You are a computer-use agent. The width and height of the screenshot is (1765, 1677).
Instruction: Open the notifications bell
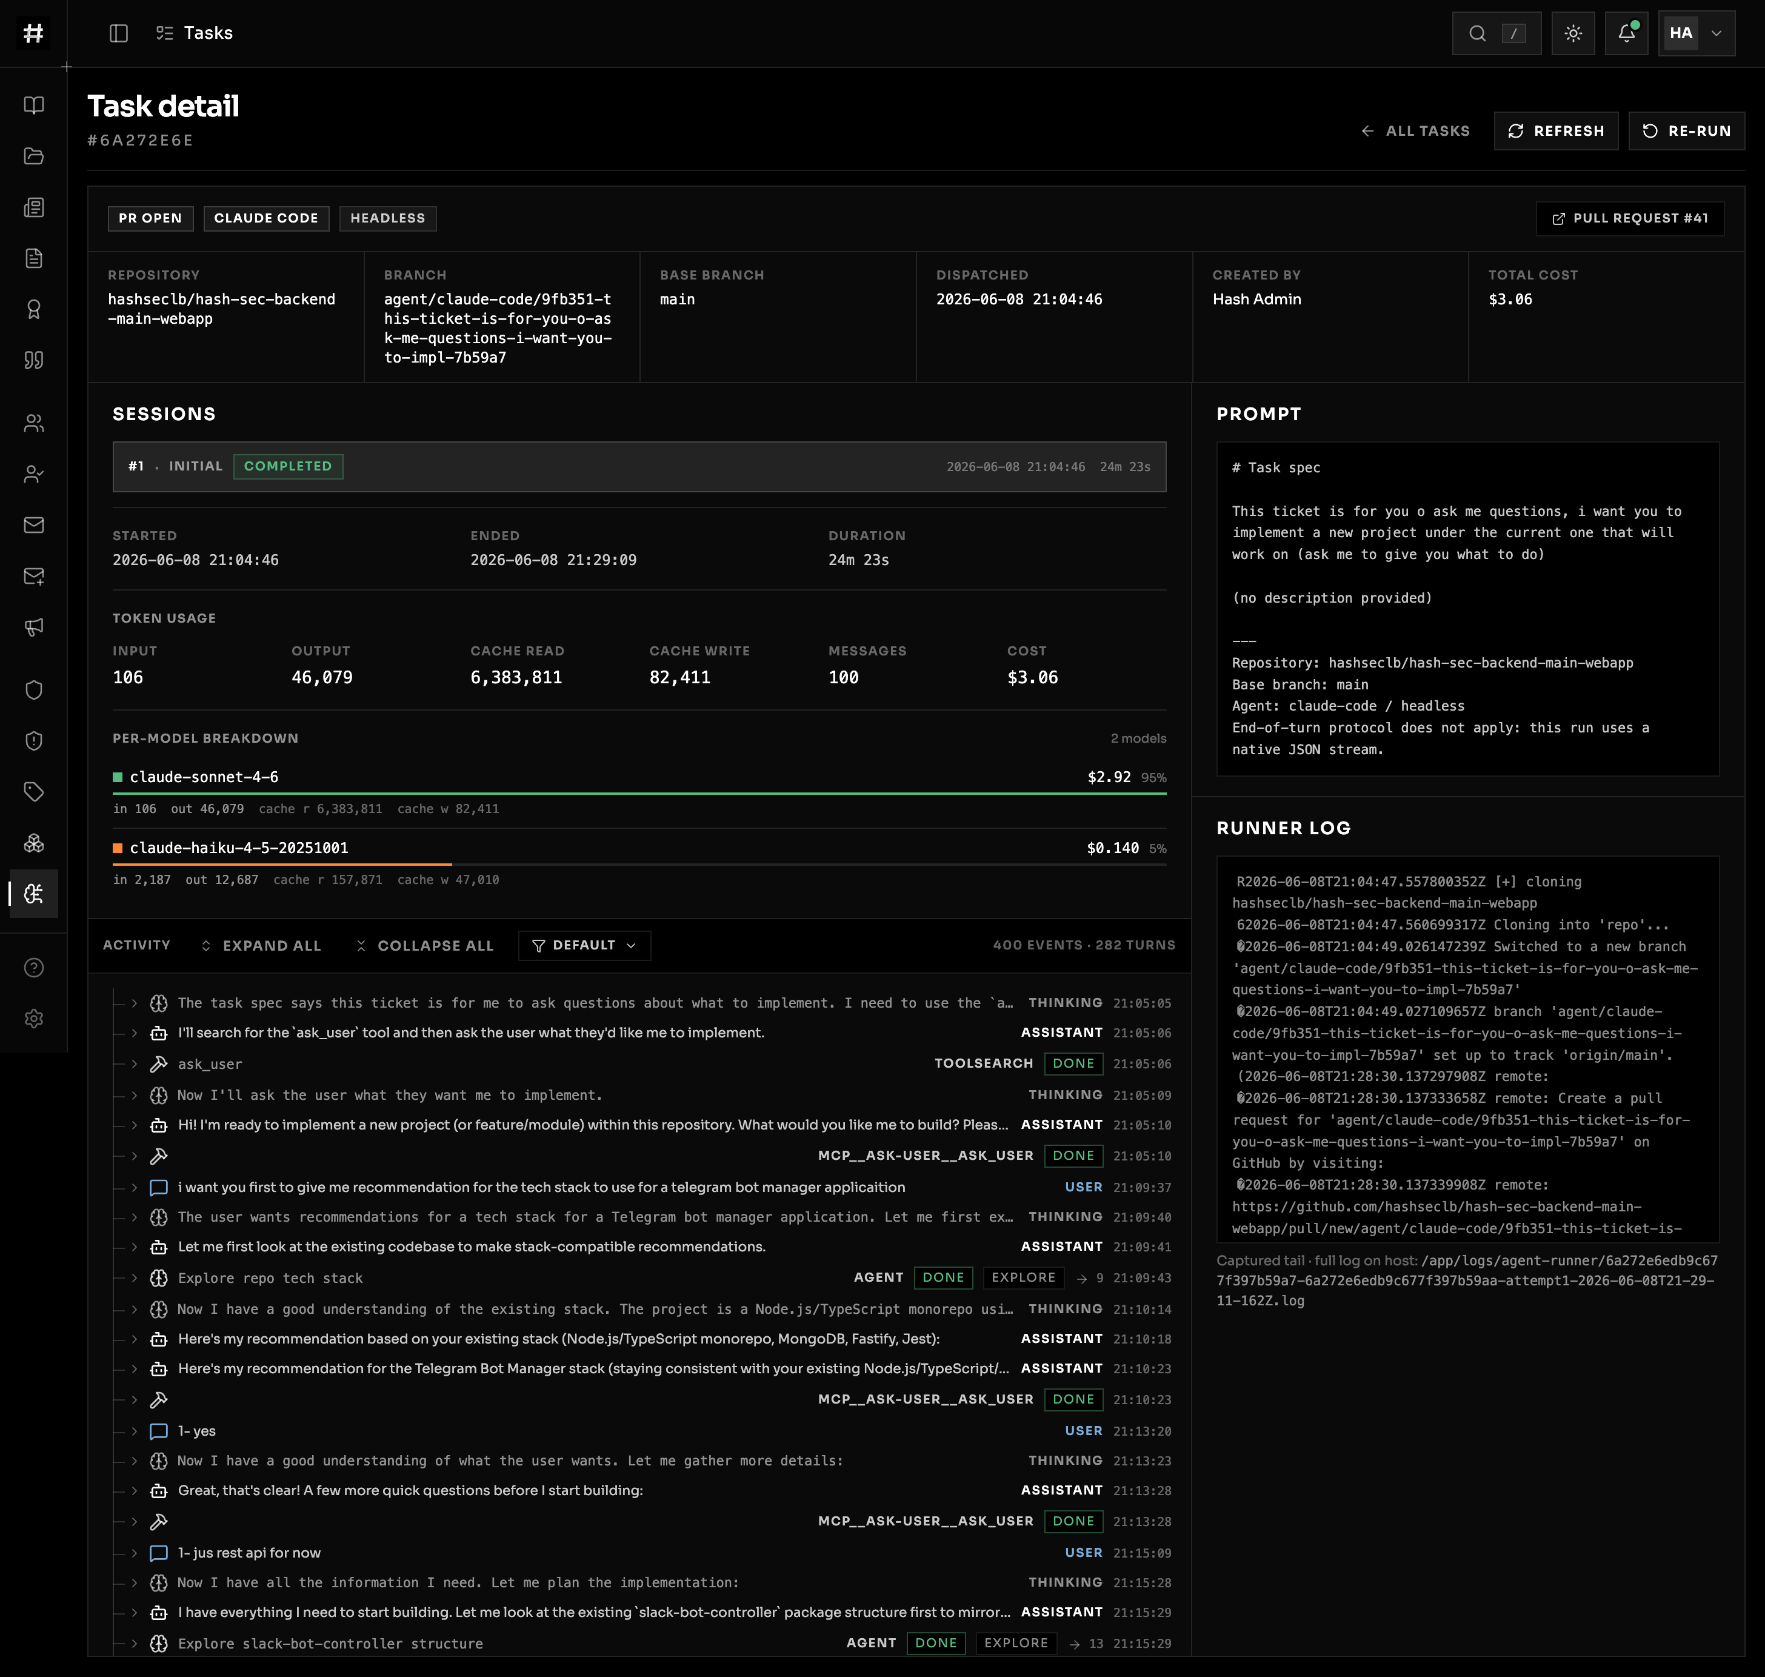click(x=1626, y=33)
